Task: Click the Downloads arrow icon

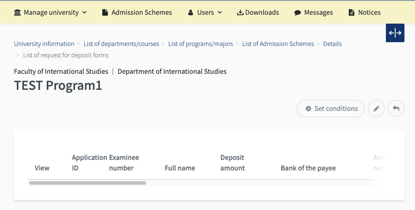Action: click(x=240, y=13)
